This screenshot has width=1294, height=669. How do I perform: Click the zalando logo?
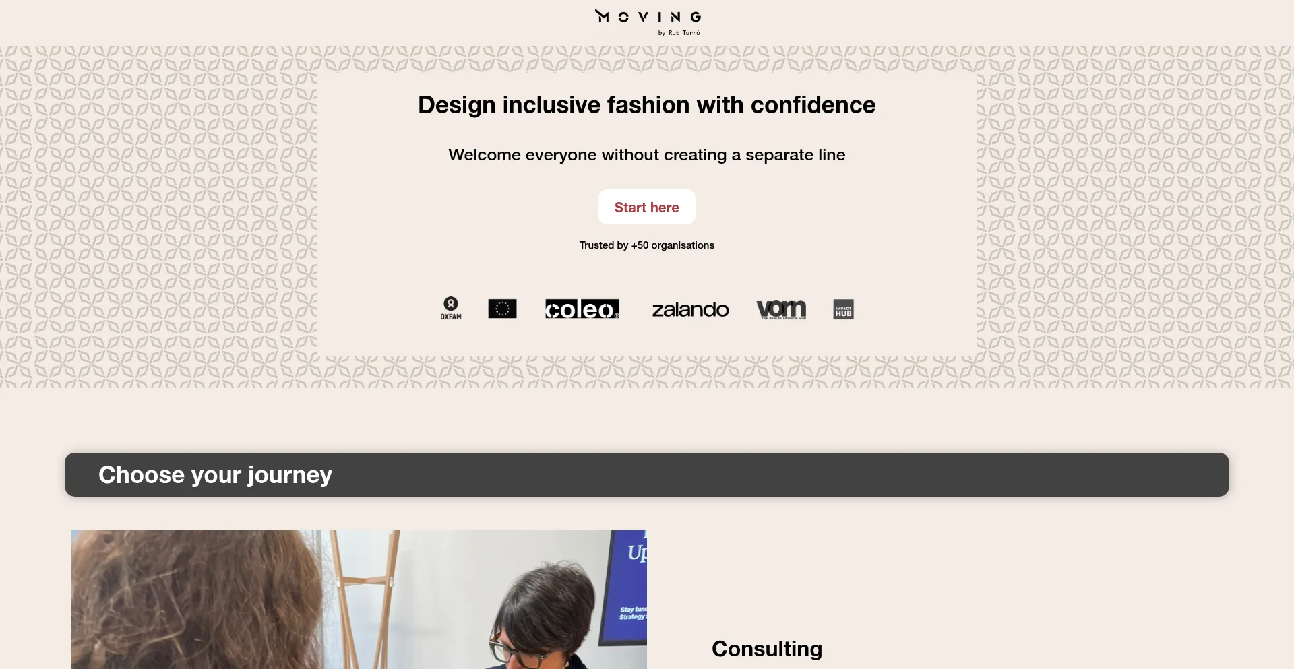pos(690,309)
